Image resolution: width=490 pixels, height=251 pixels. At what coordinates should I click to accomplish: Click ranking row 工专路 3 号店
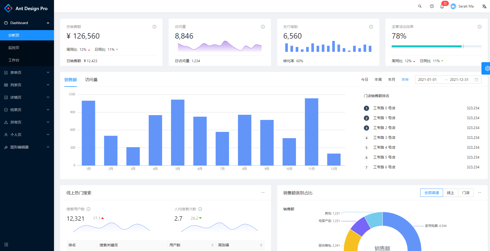pos(421,138)
